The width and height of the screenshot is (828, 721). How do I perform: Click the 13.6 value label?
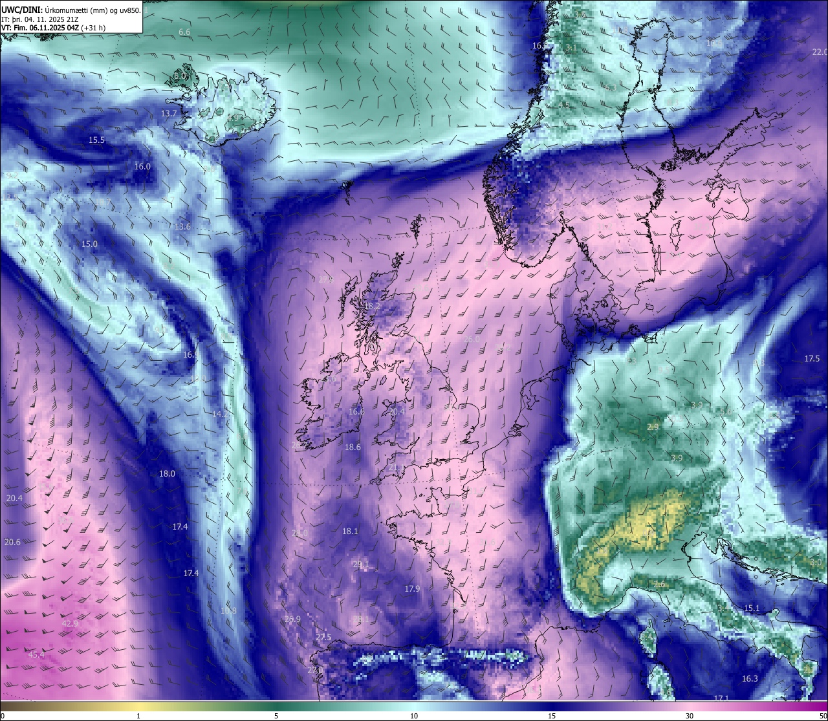point(182,227)
